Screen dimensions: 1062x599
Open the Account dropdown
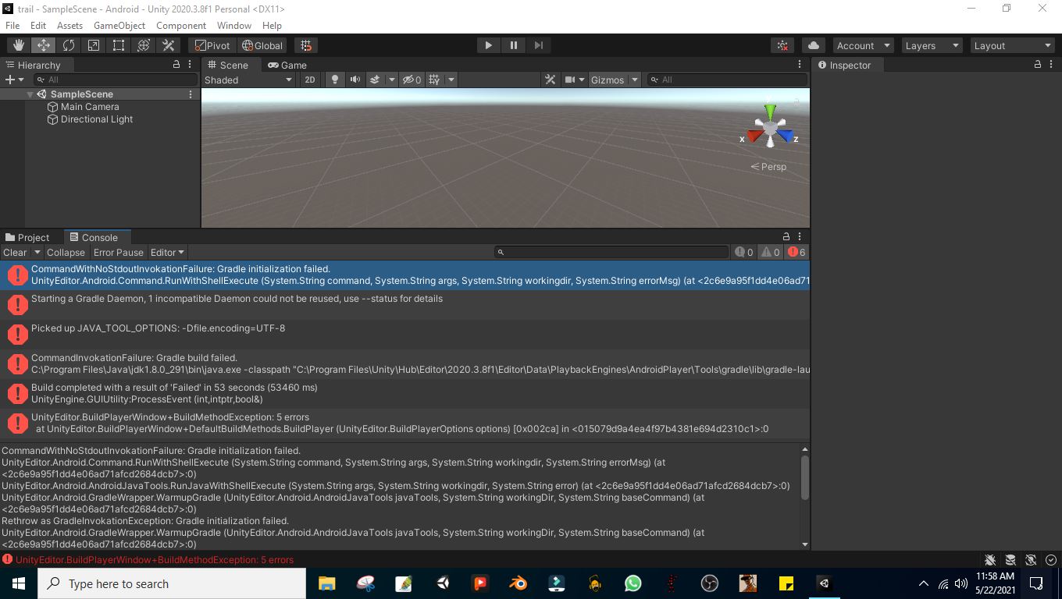point(863,45)
